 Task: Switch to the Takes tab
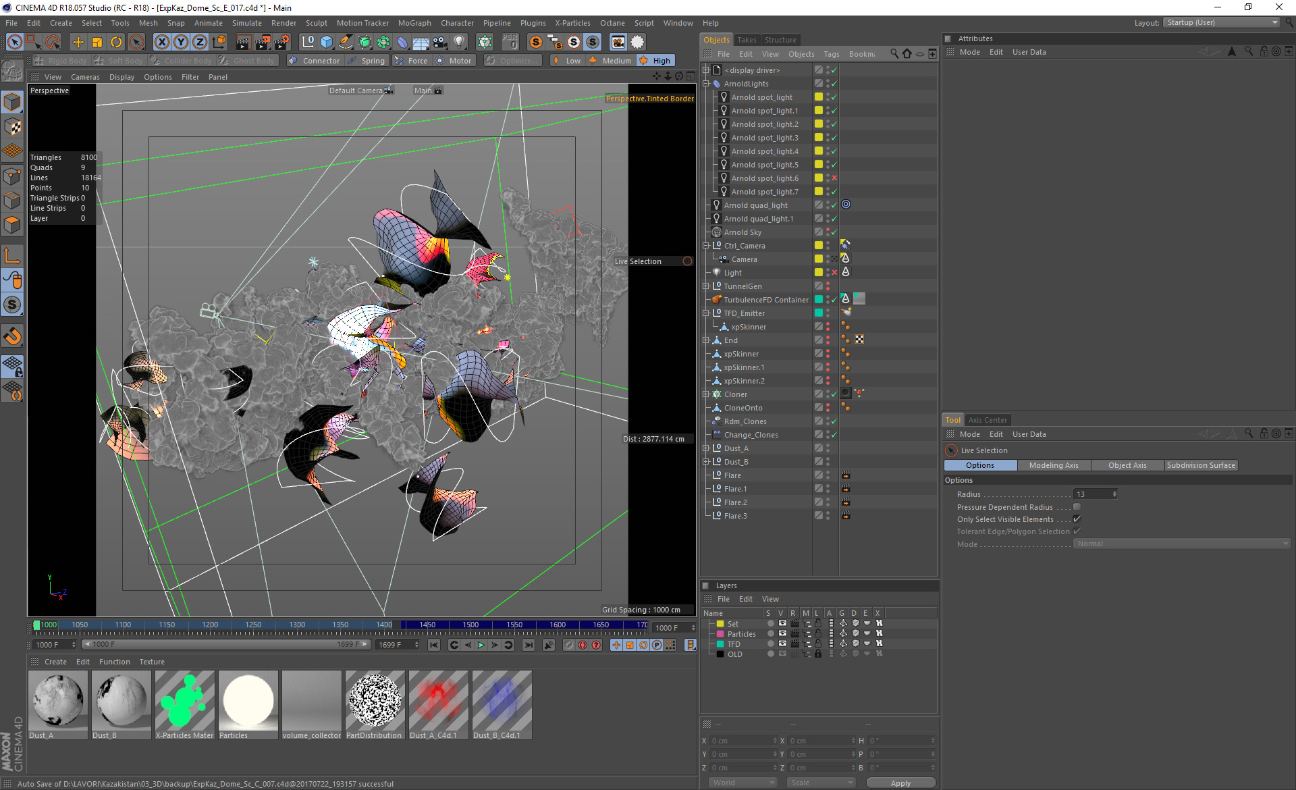(747, 40)
